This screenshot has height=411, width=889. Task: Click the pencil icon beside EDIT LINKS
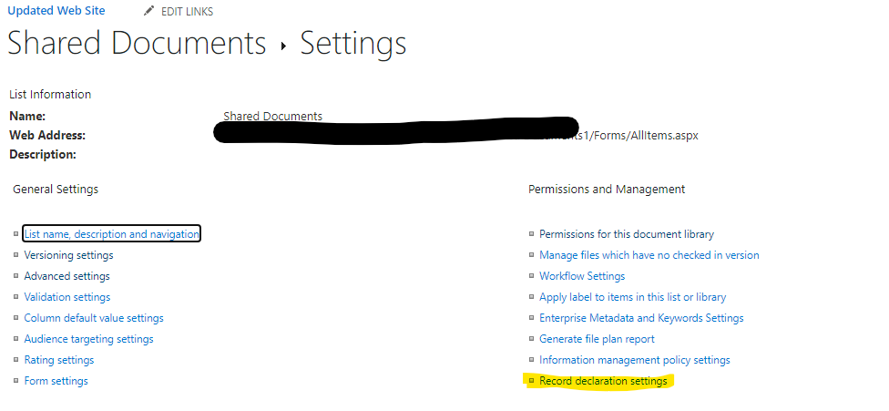point(148,11)
